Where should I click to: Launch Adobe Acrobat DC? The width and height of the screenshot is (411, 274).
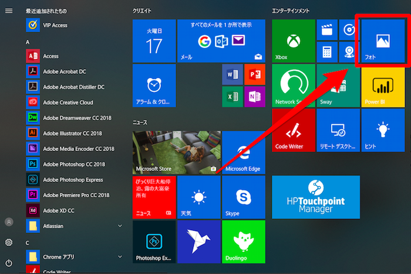tap(75, 71)
